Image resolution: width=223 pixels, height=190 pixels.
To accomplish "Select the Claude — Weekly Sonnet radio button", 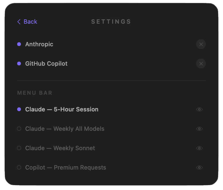I will tap(19, 148).
